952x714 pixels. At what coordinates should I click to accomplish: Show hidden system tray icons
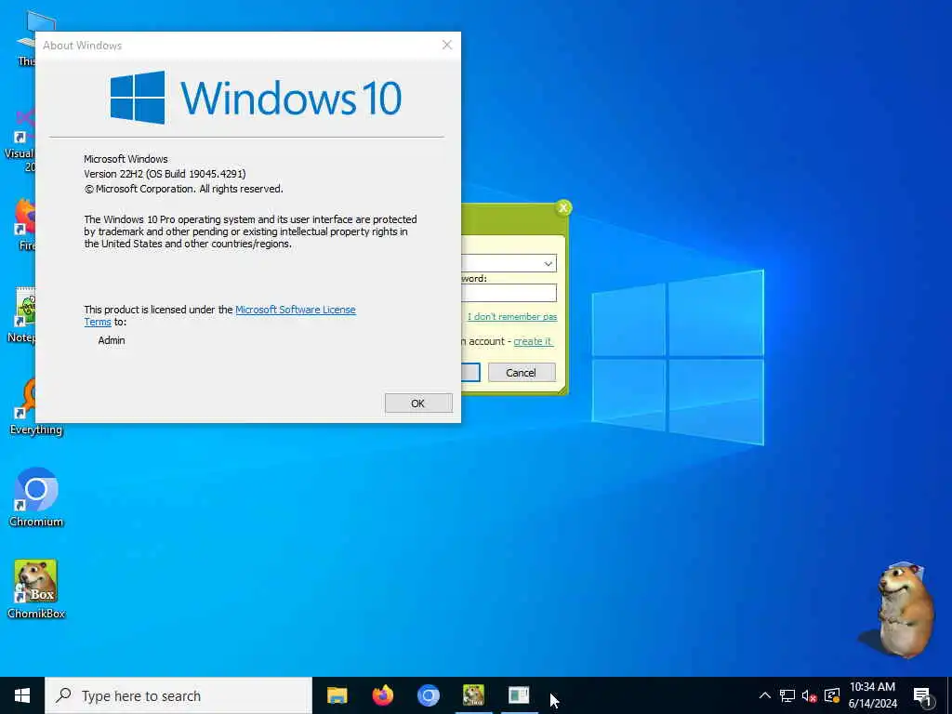765,695
